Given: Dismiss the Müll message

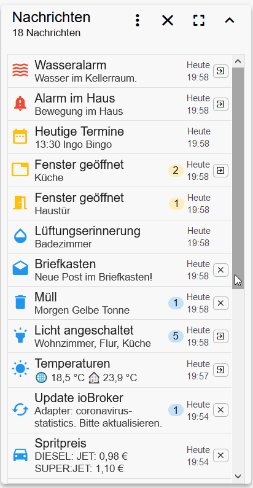Looking at the screenshot, I should point(220,303).
